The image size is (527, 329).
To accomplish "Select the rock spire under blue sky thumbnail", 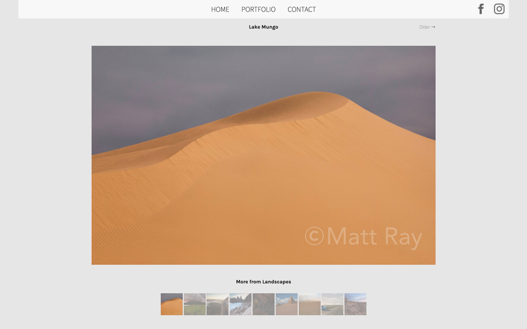I will pos(286,304).
